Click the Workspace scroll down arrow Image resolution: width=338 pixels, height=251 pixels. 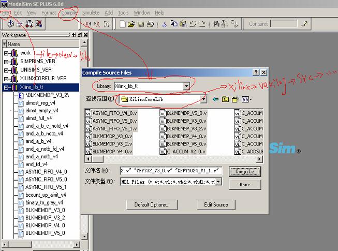click(x=84, y=236)
